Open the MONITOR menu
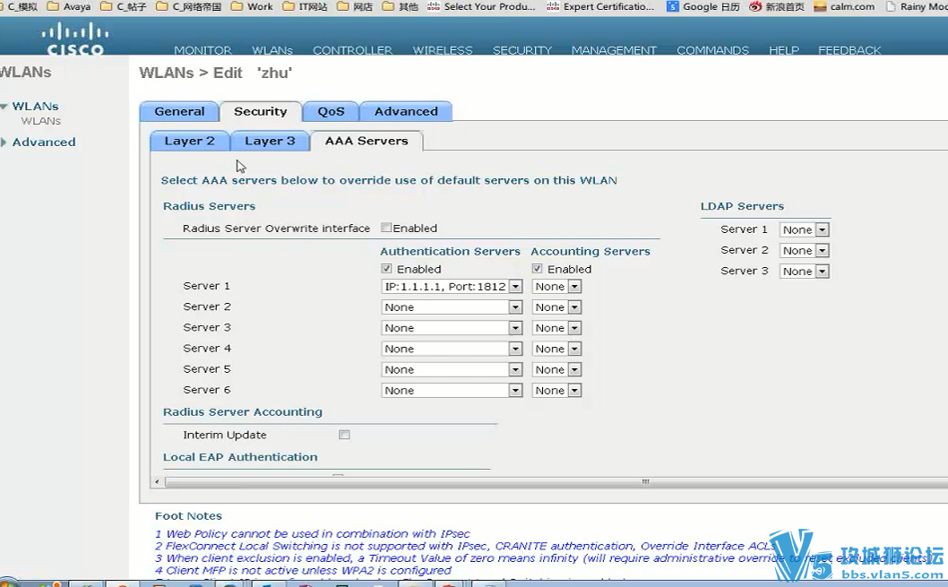 pos(203,50)
